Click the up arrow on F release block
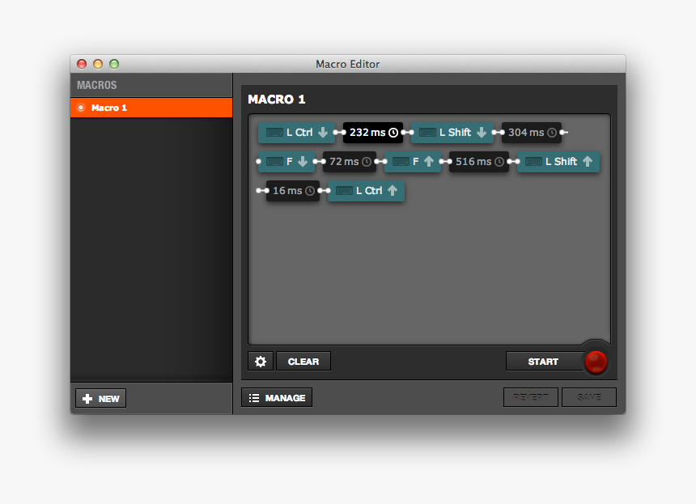The height and width of the screenshot is (504, 696). pyautogui.click(x=429, y=162)
